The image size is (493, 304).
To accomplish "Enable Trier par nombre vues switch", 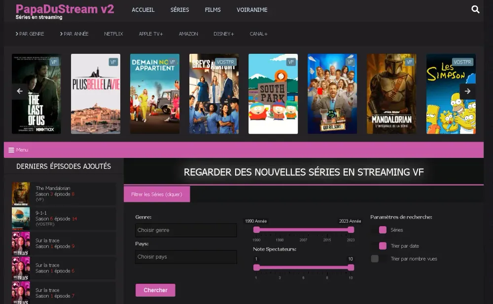I will pyautogui.click(x=379, y=259).
